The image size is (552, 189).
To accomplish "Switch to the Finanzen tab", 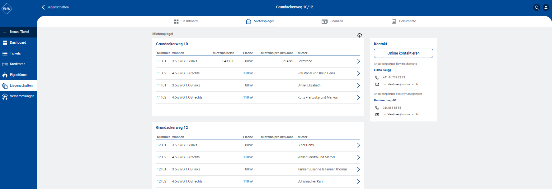I will (332, 21).
